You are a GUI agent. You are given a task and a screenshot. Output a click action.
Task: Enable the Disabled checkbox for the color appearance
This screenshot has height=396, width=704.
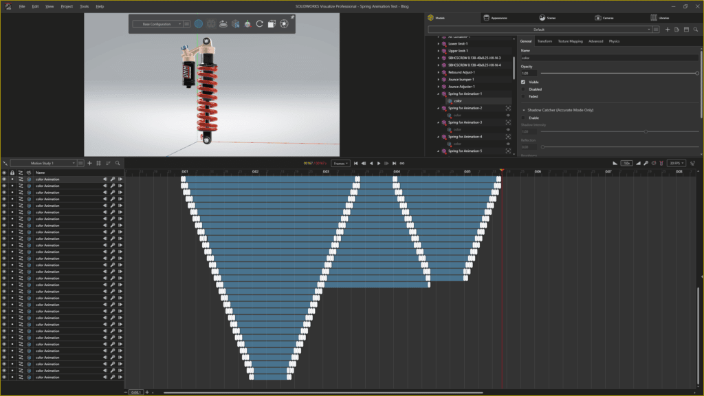(523, 89)
